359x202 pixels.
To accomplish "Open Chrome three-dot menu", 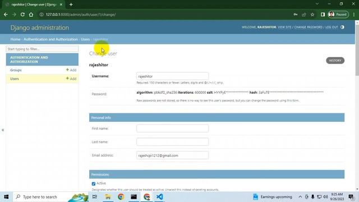I will (x=354, y=15).
